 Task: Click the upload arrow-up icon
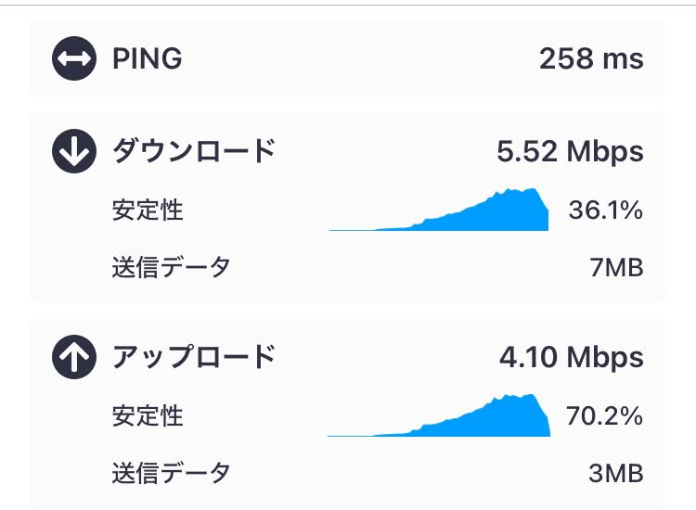pyautogui.click(x=74, y=357)
